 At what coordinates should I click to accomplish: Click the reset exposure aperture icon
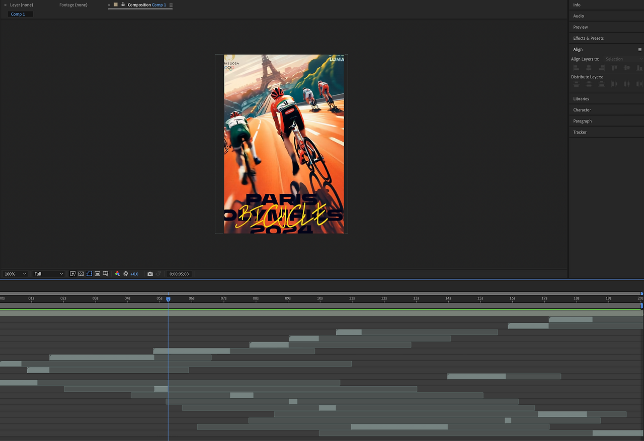pos(126,274)
